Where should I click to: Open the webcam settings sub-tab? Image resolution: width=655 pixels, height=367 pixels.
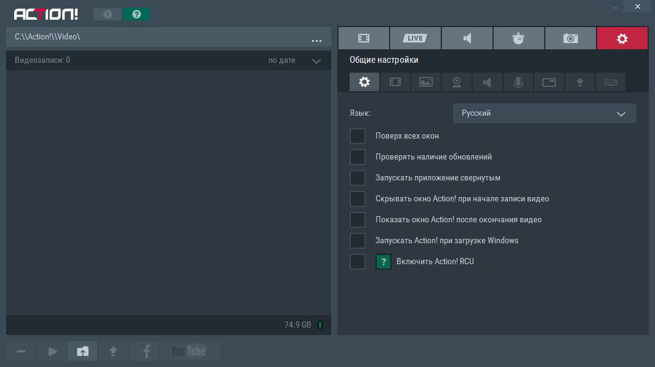pos(457,82)
